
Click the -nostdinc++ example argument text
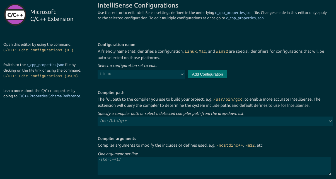coord(229,146)
